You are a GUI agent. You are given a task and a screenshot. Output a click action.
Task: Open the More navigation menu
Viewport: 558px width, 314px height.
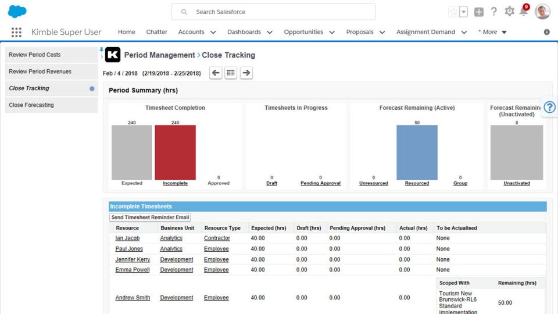pos(492,32)
